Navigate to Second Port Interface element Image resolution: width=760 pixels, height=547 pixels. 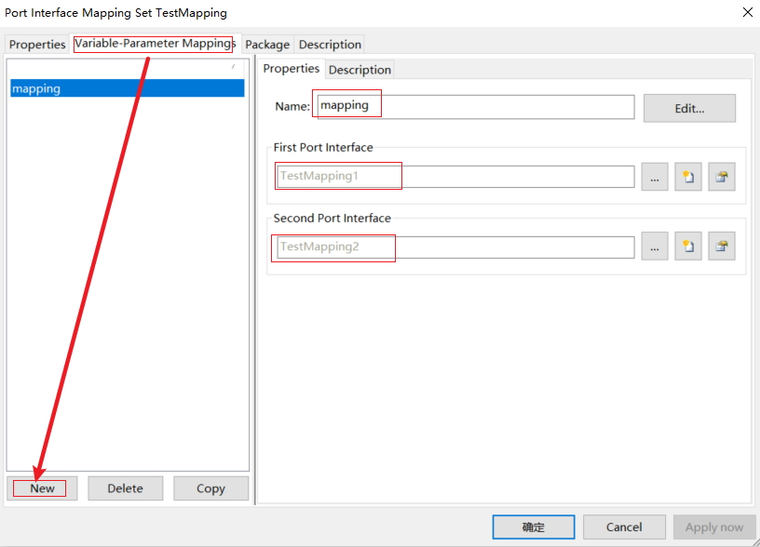722,245
